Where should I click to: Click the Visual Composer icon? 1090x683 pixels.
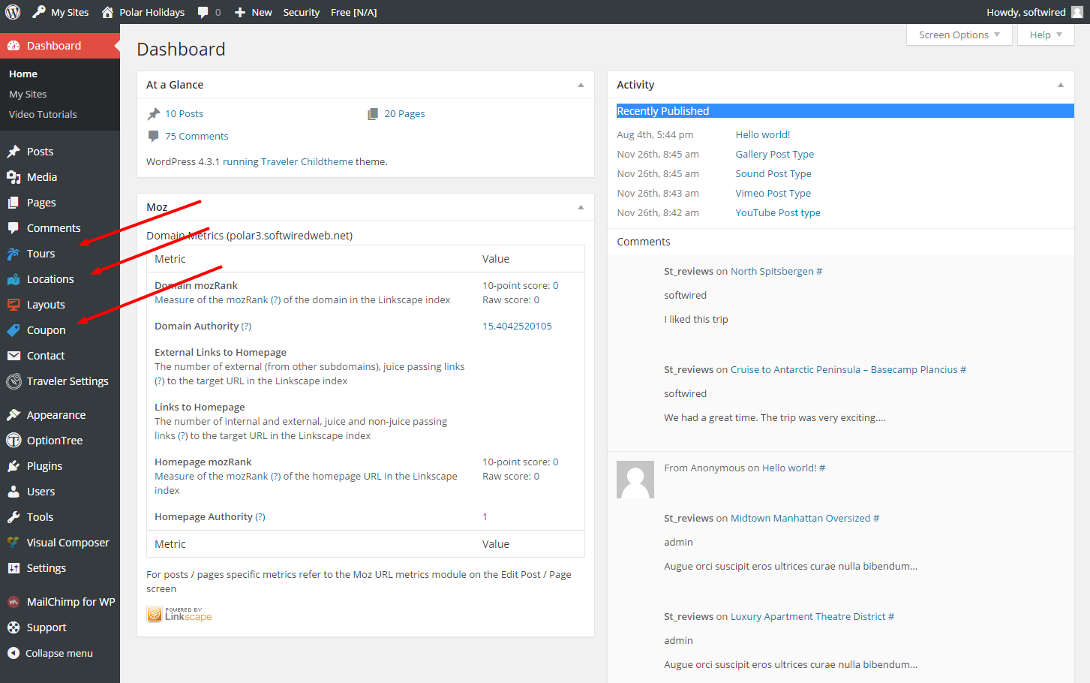14,543
